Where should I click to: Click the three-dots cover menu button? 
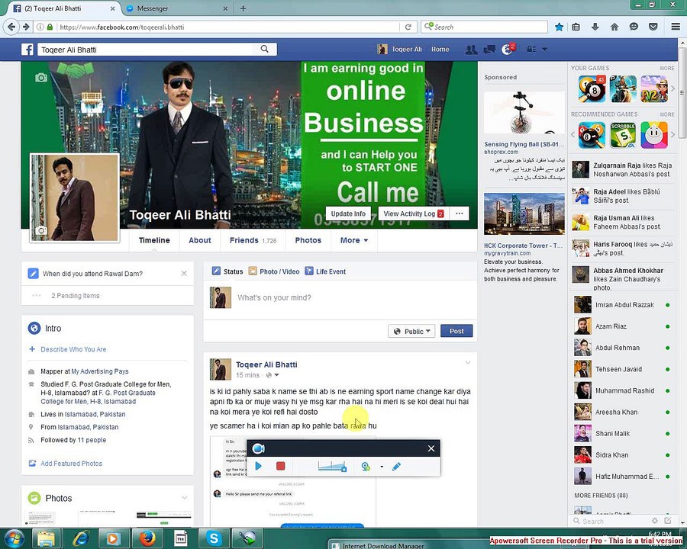click(460, 213)
